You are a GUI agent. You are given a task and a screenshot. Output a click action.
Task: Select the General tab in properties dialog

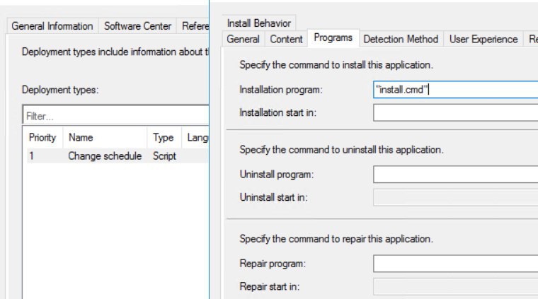tap(243, 39)
